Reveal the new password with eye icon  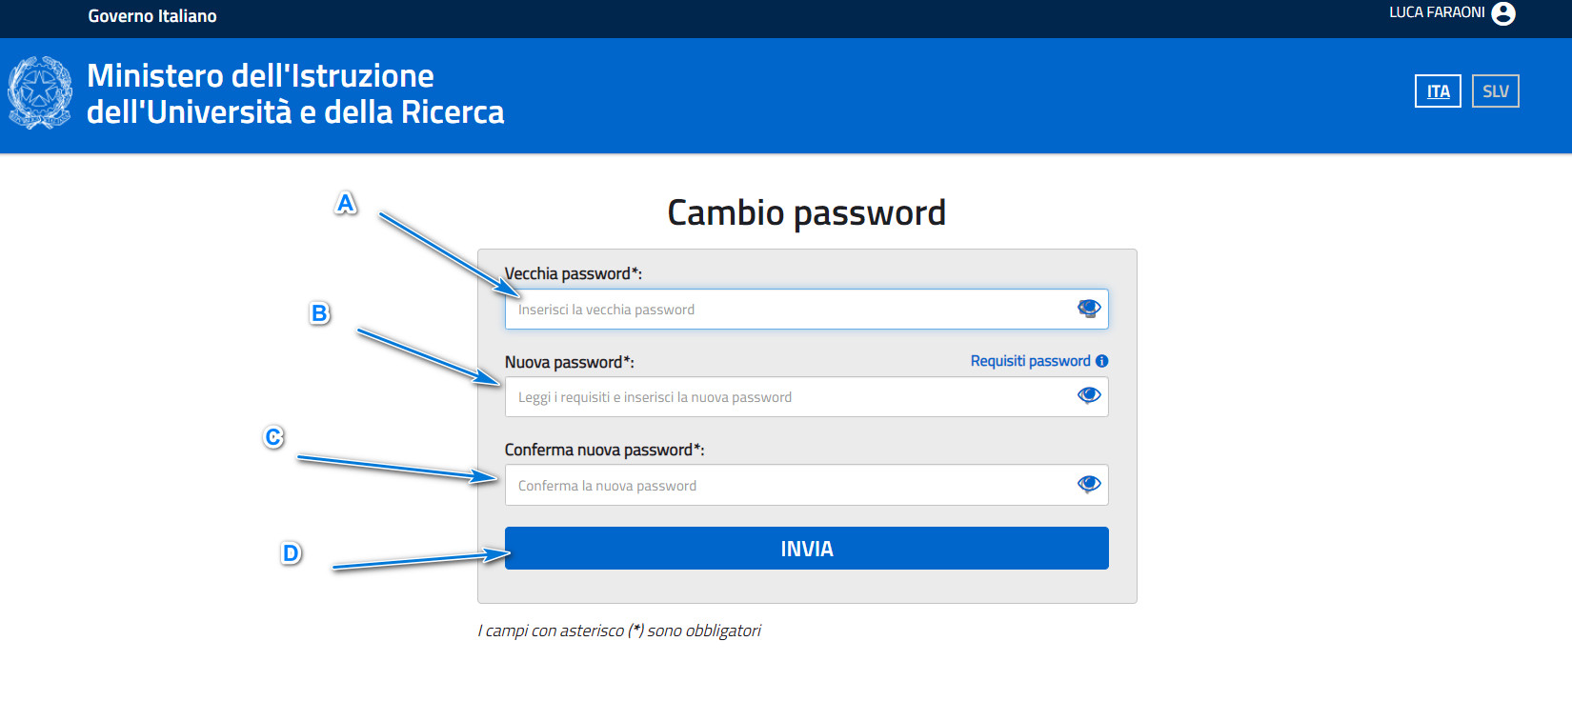(1089, 395)
